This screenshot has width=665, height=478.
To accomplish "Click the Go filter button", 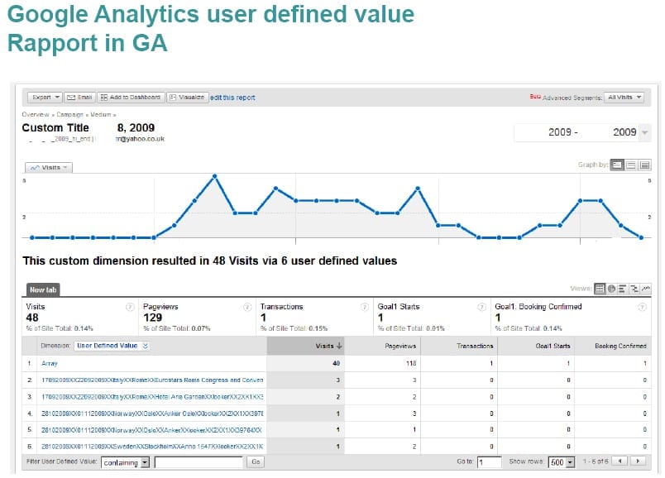I will coord(256,462).
